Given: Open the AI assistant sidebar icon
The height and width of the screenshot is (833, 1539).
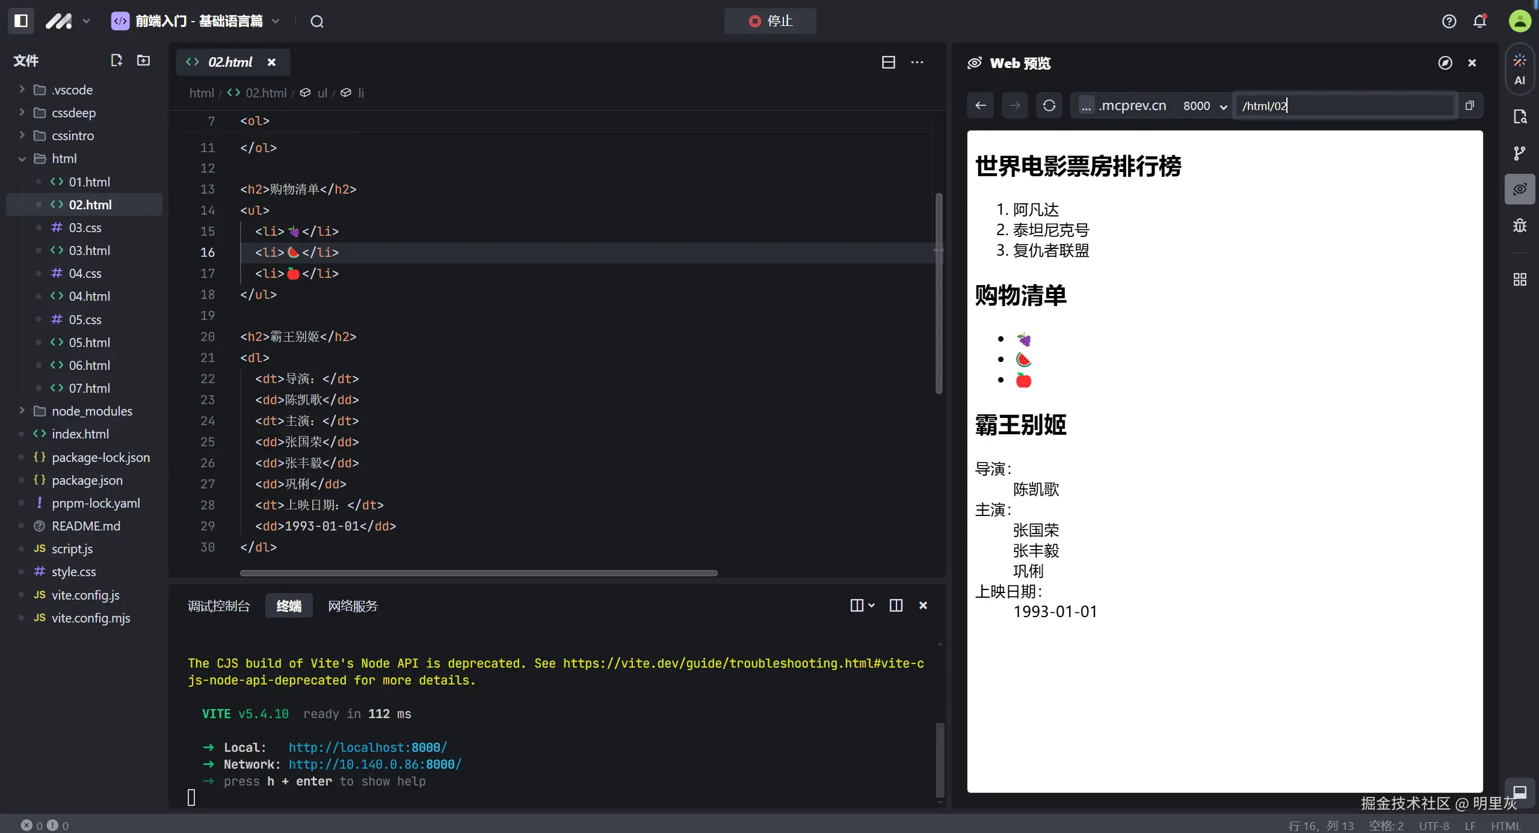Looking at the screenshot, I should point(1519,70).
